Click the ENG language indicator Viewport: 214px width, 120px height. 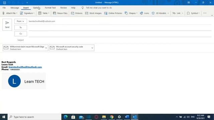pos(193,117)
